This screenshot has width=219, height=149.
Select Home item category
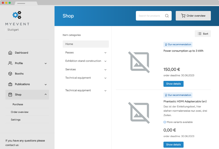point(86,44)
